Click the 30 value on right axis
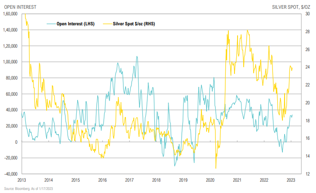The height and width of the screenshot is (193, 316). pos(308,14)
